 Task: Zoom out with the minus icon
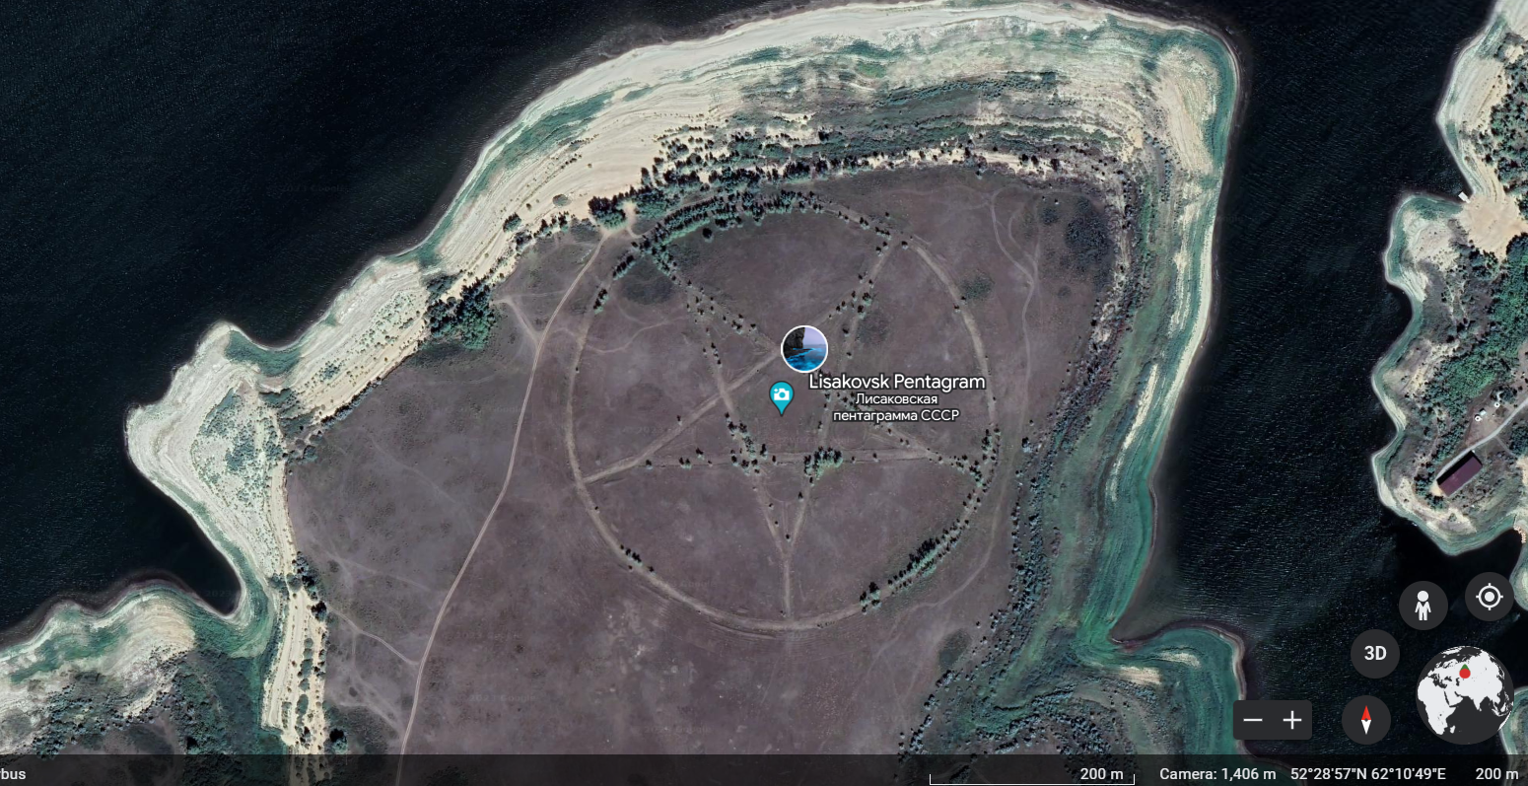point(1253,721)
